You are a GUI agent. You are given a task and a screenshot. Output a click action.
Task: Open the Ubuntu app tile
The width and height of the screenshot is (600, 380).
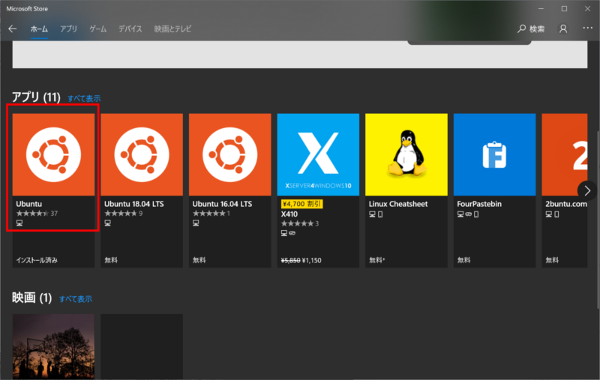click(53, 154)
